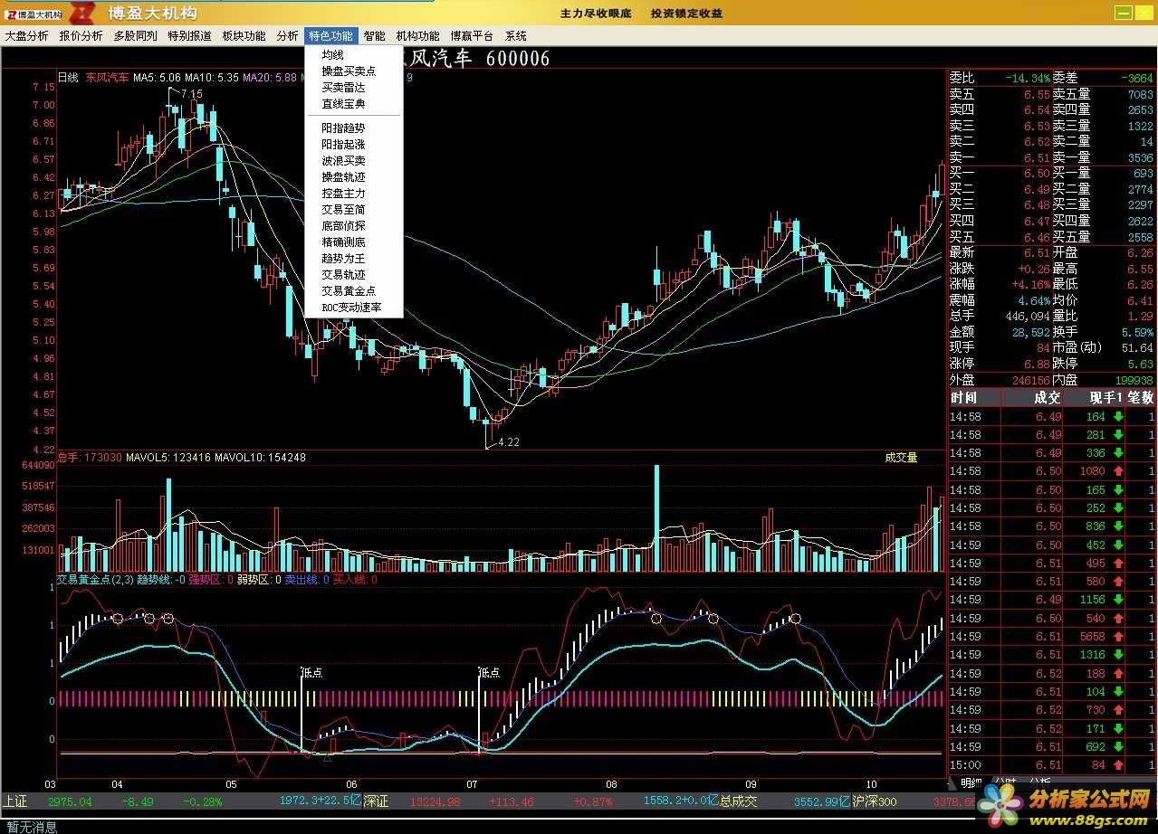Select the 底部侦探 menu entry
Image resolution: width=1158 pixels, height=834 pixels.
(x=354, y=226)
